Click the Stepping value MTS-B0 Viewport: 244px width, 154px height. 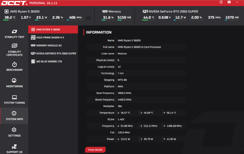tap(122, 80)
